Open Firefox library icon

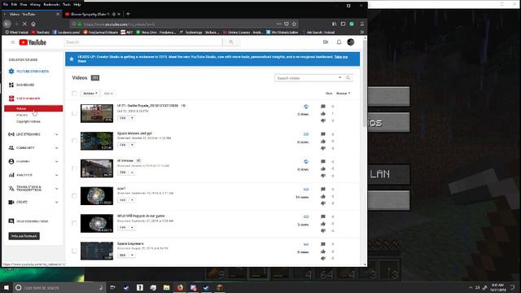[x=334, y=24]
